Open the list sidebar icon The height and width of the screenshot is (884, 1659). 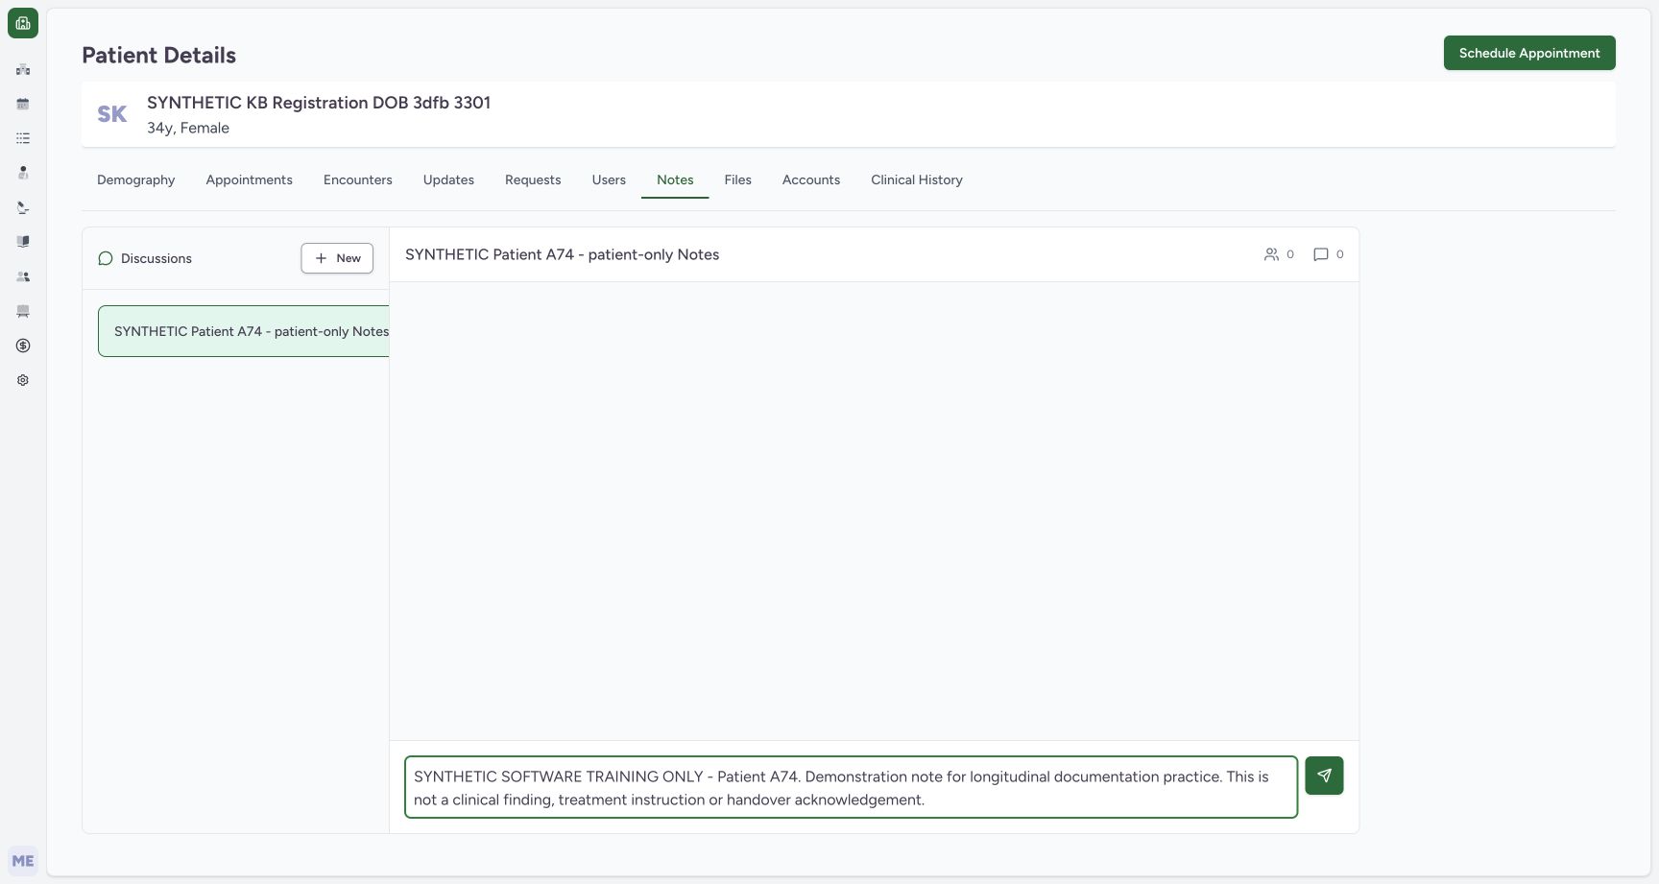23,138
